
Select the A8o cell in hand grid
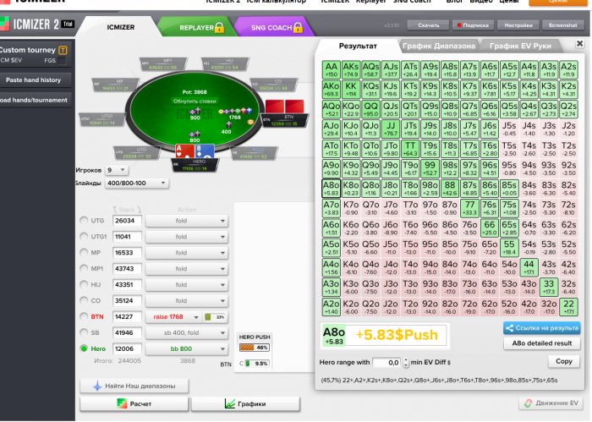[332, 189]
